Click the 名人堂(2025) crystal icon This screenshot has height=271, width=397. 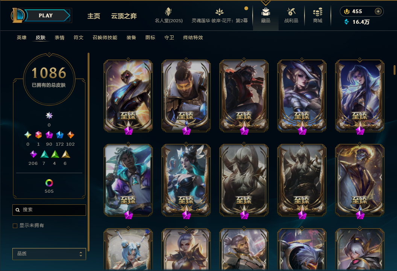coord(168,12)
